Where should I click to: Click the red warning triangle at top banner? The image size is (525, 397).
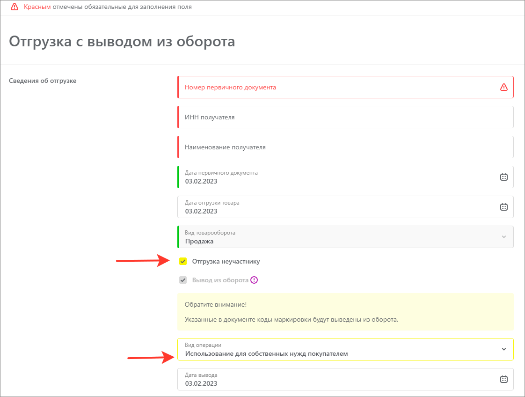pyautogui.click(x=15, y=7)
